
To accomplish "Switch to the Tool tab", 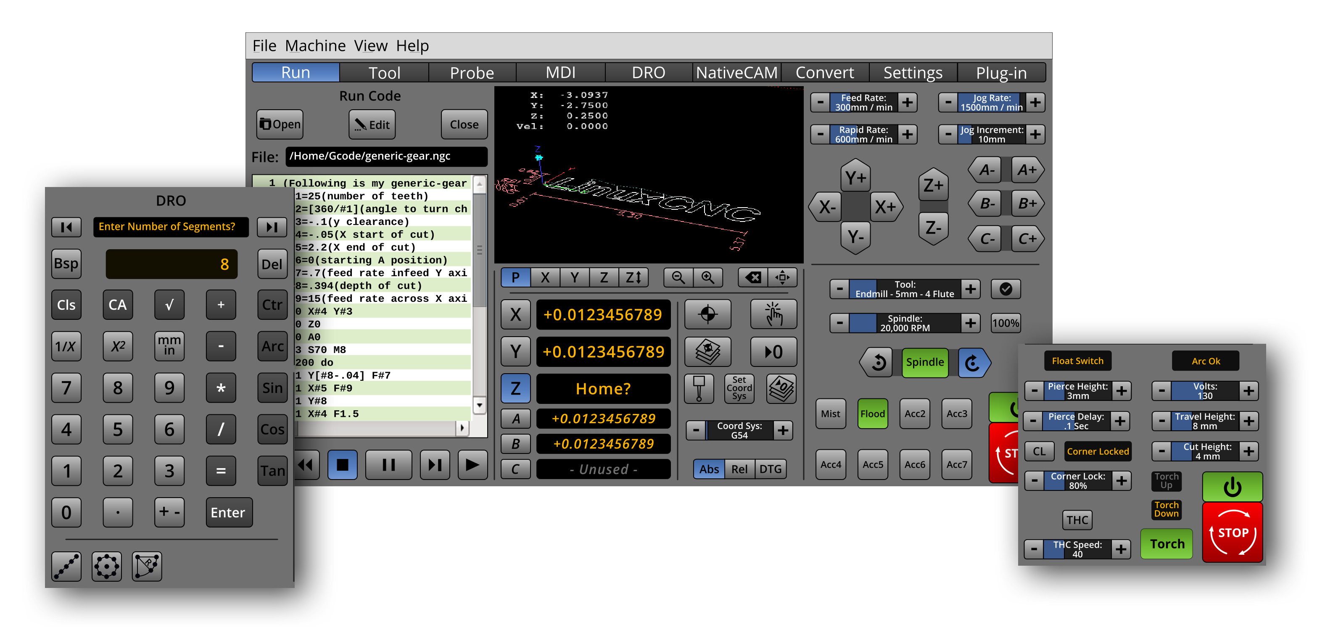I will pyautogui.click(x=384, y=73).
